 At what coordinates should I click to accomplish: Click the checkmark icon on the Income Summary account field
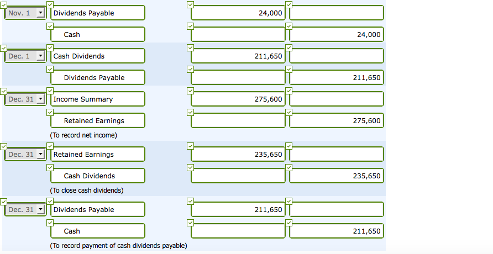(x=50, y=91)
